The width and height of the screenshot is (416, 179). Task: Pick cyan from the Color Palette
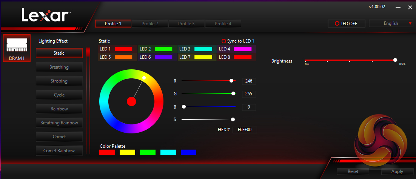[x=168, y=152]
